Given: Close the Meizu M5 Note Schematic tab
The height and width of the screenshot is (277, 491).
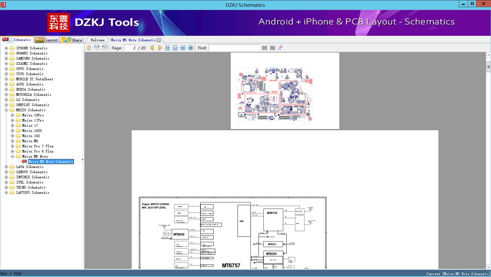Looking at the screenshot, I should click(x=159, y=40).
